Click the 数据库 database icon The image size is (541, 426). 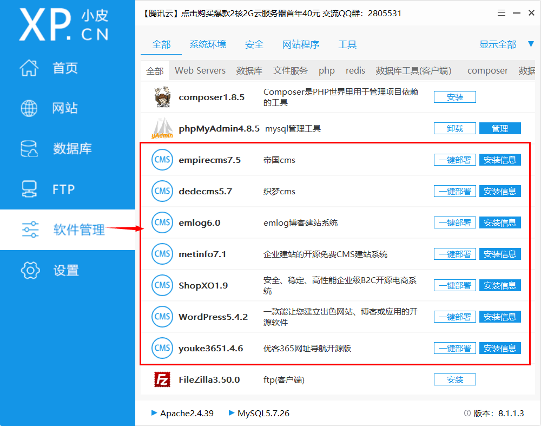29,149
